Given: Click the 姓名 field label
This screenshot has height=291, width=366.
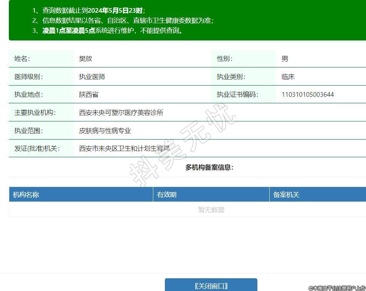Looking at the screenshot, I should [22, 59].
